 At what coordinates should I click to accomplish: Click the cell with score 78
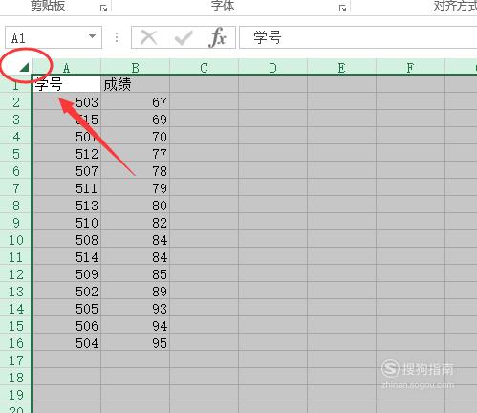click(135, 171)
